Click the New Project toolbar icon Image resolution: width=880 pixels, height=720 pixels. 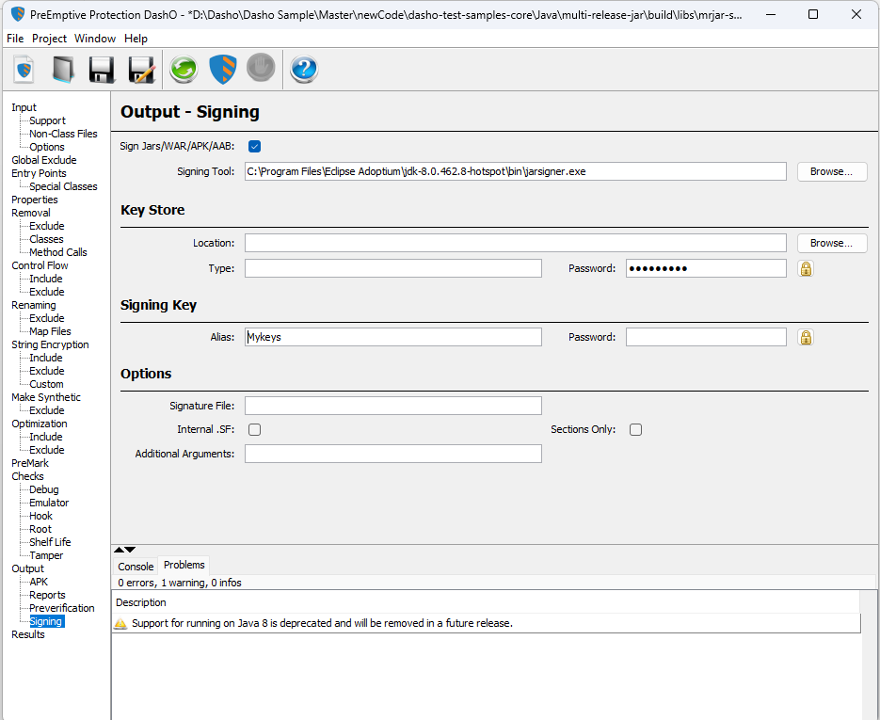click(x=24, y=70)
